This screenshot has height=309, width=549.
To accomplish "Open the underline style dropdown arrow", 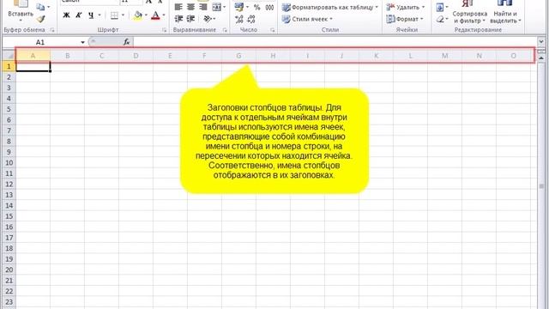I will (x=100, y=15).
